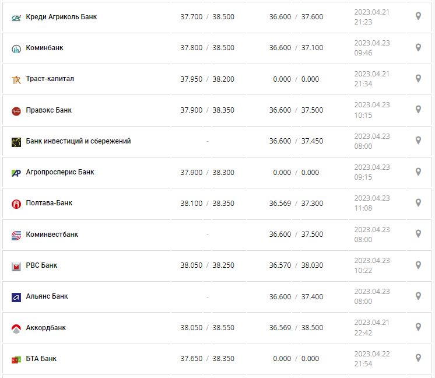435x378 pixels.
Task: Open the БТА Банк link
Action: click(41, 359)
